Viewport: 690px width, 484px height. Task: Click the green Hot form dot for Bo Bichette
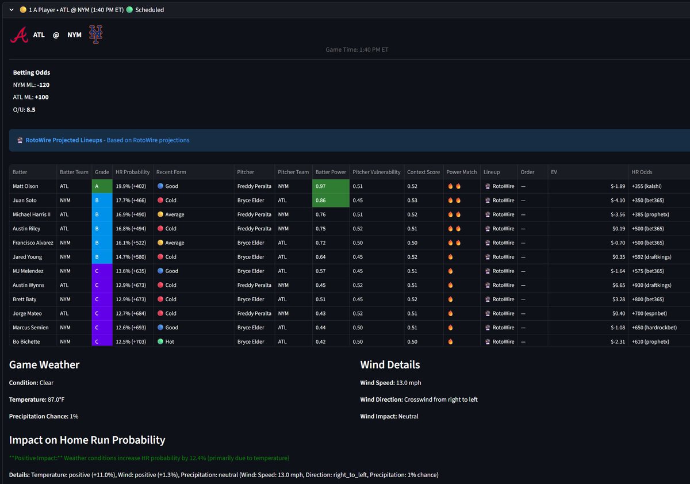[160, 341]
